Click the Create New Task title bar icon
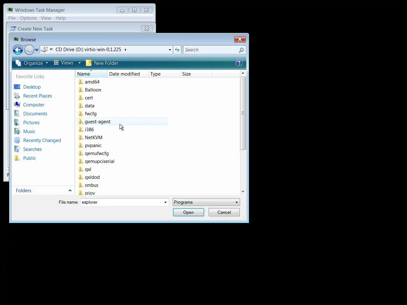This screenshot has height=305, width=407. point(13,29)
